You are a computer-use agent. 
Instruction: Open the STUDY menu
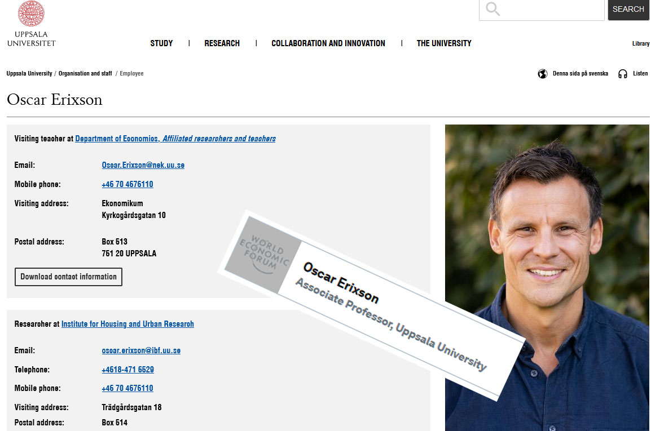[161, 43]
